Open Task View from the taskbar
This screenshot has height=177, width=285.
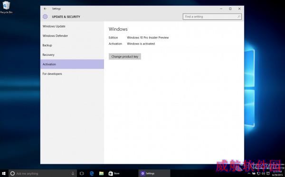[x=82, y=173]
